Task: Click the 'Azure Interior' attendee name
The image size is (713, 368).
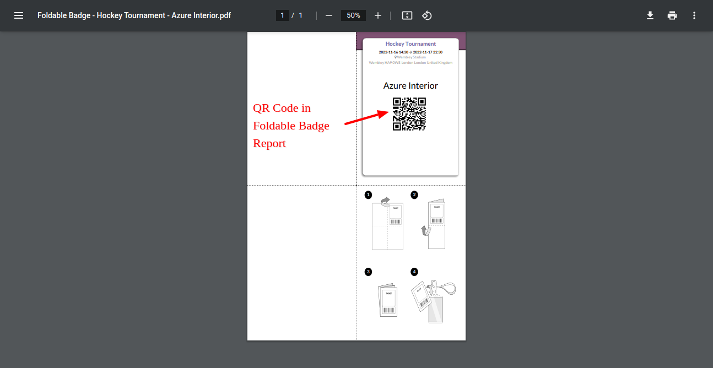Action: tap(410, 86)
